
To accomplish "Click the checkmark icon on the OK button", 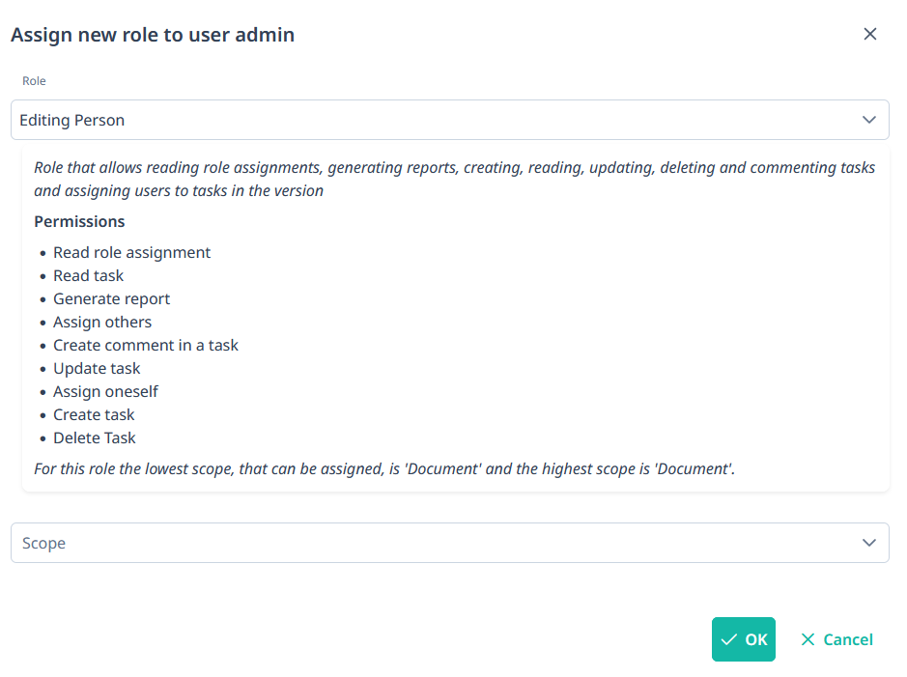I will click(729, 639).
